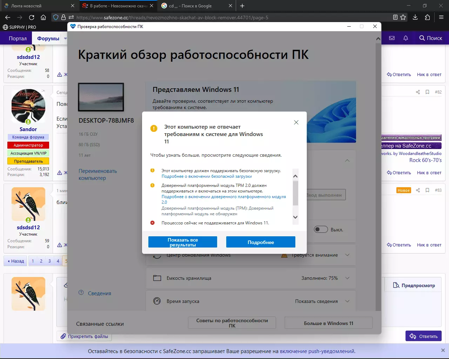This screenshot has height=359, width=449.
Task: Open a new browser tab
Action: (242, 6)
